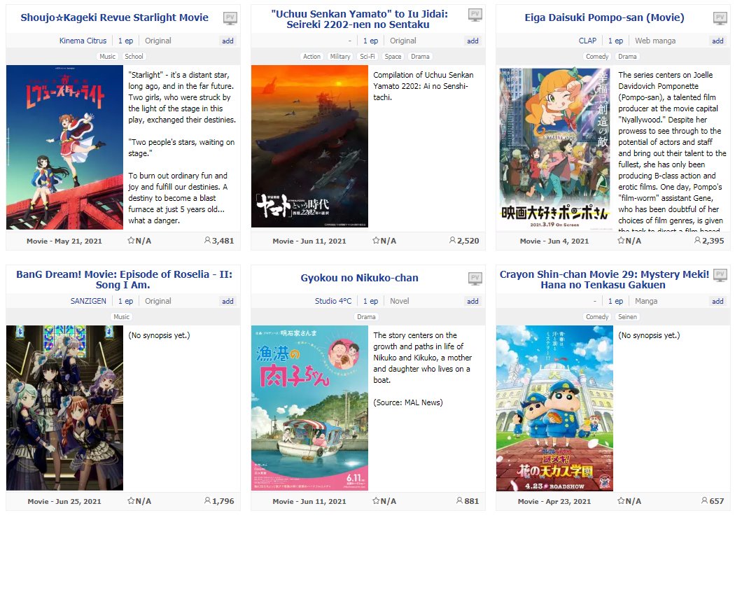Click members icon showing 881
Image resolution: width=735 pixels, height=611 pixels.
(459, 501)
